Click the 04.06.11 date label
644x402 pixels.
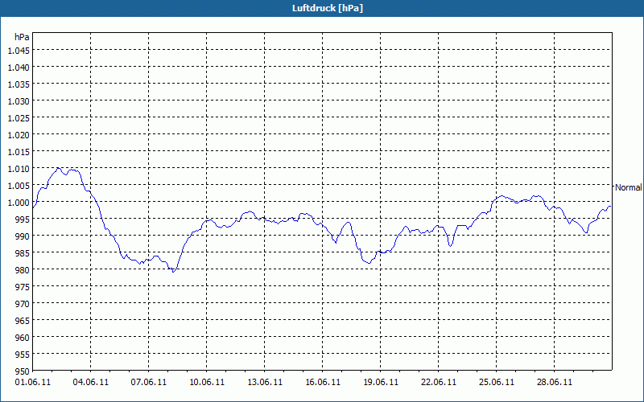(91, 382)
